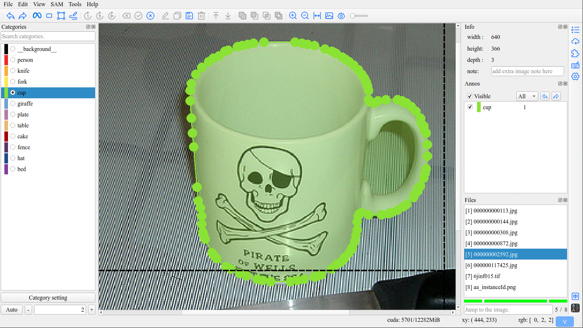Finish annotation with the checkmark icon
This screenshot has width=583, height=328.
point(138,16)
